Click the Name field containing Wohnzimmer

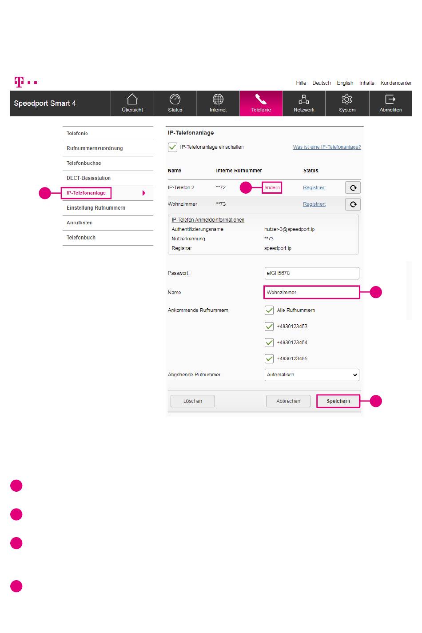click(x=311, y=292)
